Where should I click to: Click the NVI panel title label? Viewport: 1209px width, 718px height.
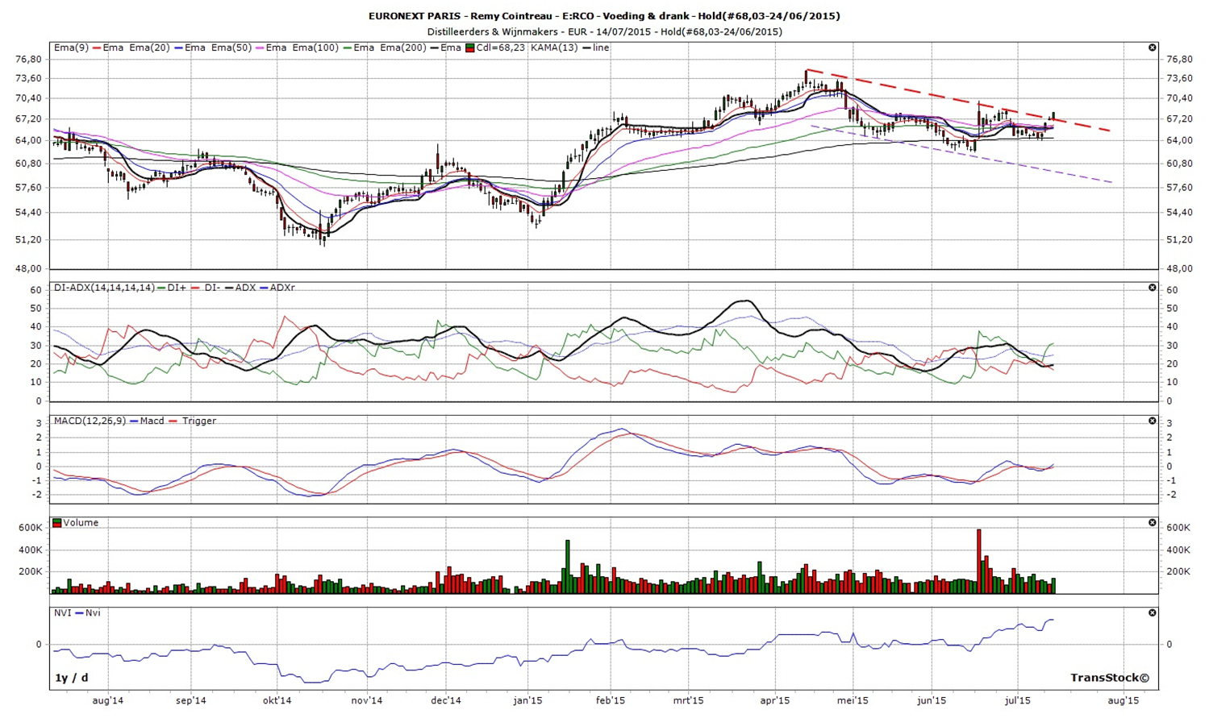[x=62, y=613]
